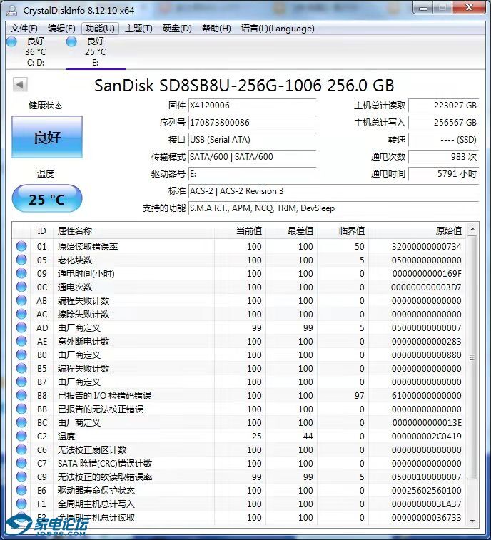Click status orb for B5 编程失败计数
This screenshot has width=491, height=540.
point(21,368)
